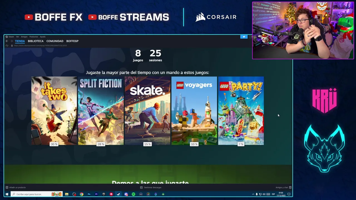
Task: Click the Steam logo in the menu bar
Action: coord(7,37)
